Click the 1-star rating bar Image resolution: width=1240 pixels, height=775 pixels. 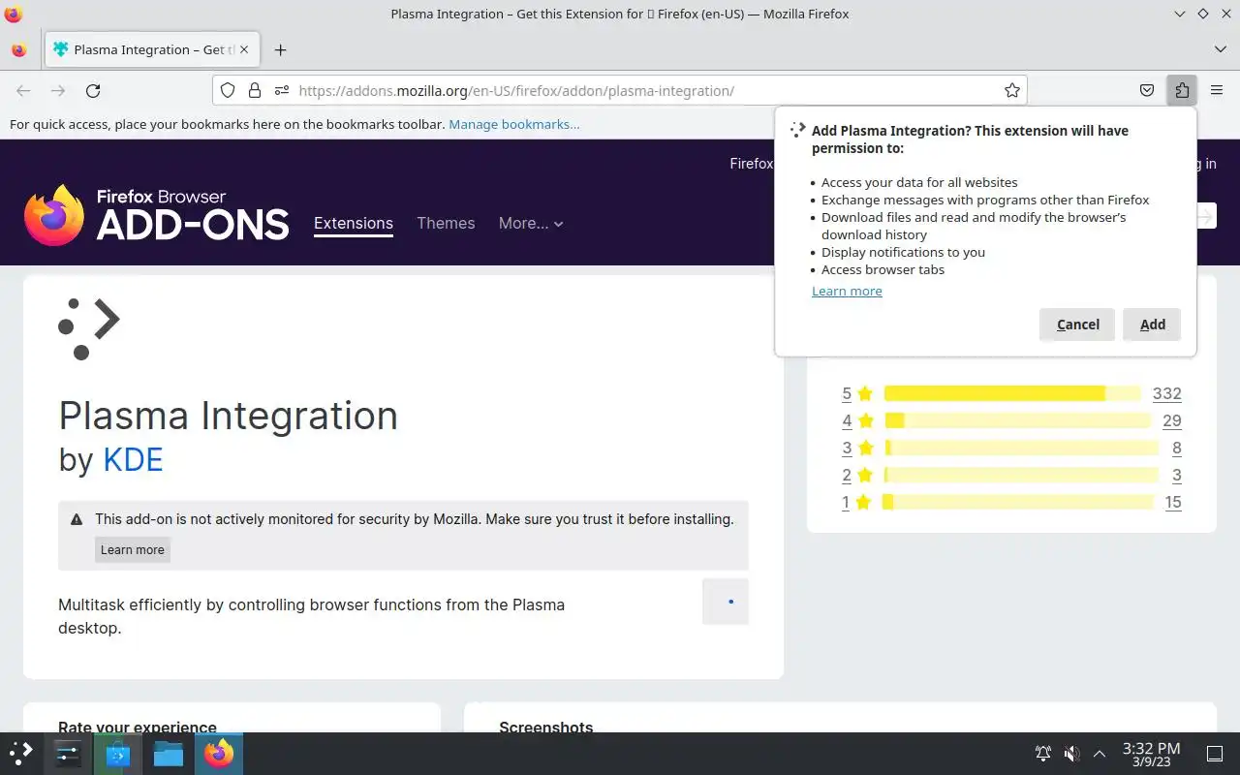(x=1018, y=502)
